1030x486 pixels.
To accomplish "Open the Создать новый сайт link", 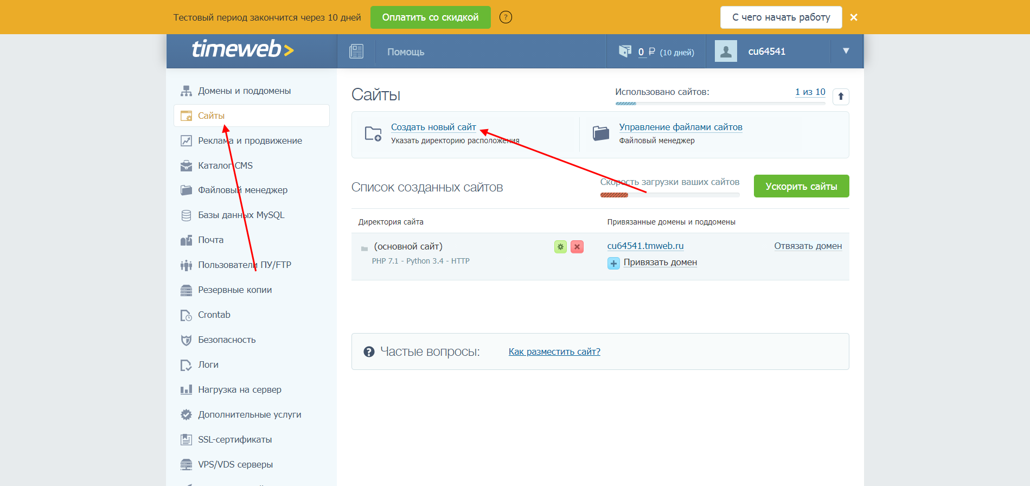I will [x=433, y=127].
